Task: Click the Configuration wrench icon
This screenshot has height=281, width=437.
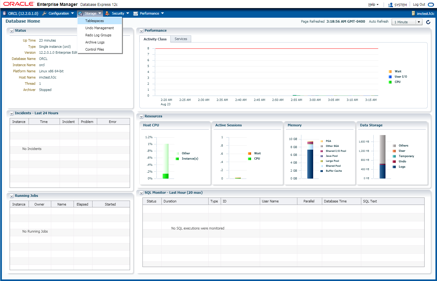Action: [44, 13]
